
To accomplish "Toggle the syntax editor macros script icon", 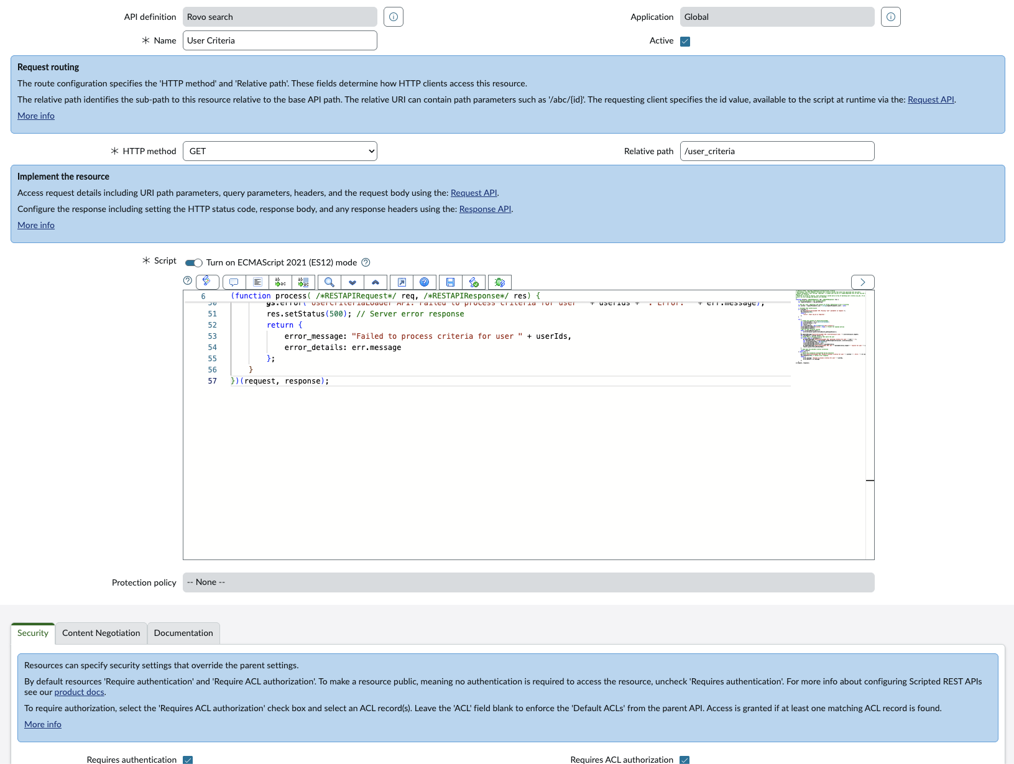I will [x=208, y=282].
